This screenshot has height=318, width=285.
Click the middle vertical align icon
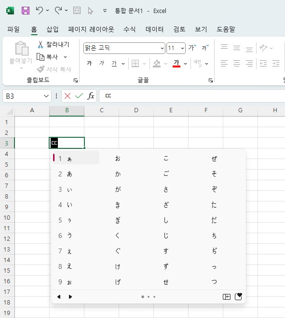237,48
